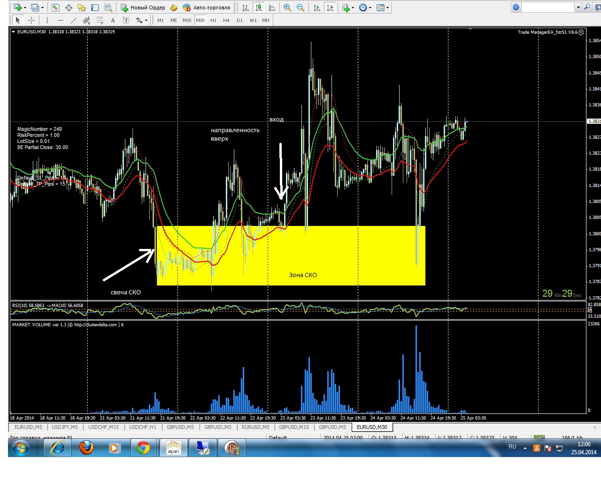Switch chart to Line Chart mode
Viewport: 601px width, 480px height.
tap(271, 7)
